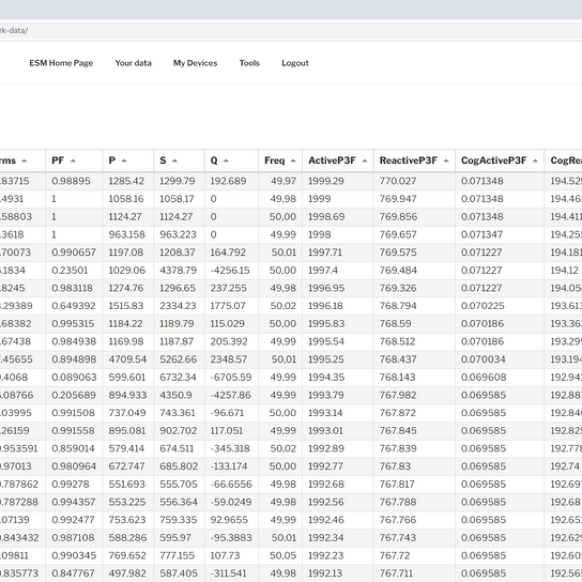Screen dimensions: 582x582
Task: Sort by Q using its arrow icon
Action: (226, 161)
